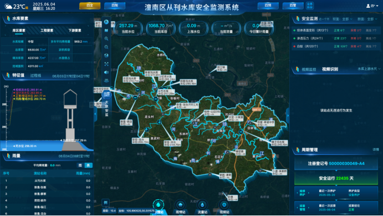Switch map to 2D view icon
Viewport: 383px width, 216px height.
(x=106, y=80)
